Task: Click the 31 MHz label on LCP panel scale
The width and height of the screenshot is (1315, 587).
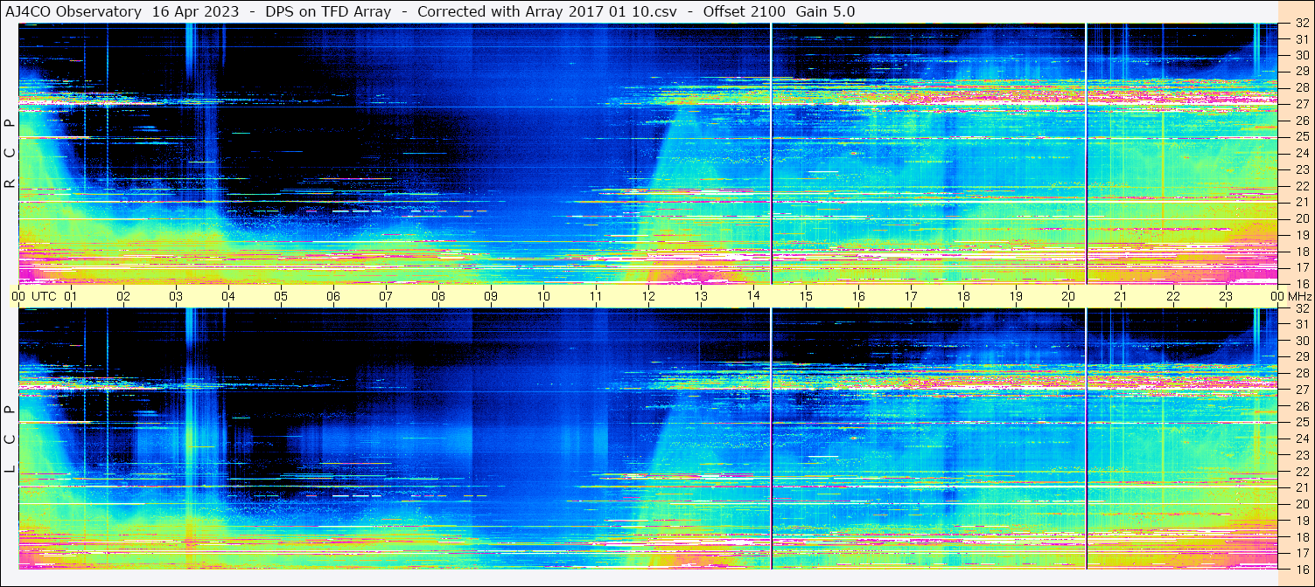Action: (x=1301, y=324)
